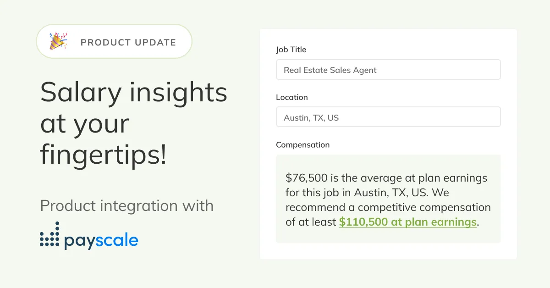Click the Job Title field label
550x288 pixels.
click(x=291, y=50)
